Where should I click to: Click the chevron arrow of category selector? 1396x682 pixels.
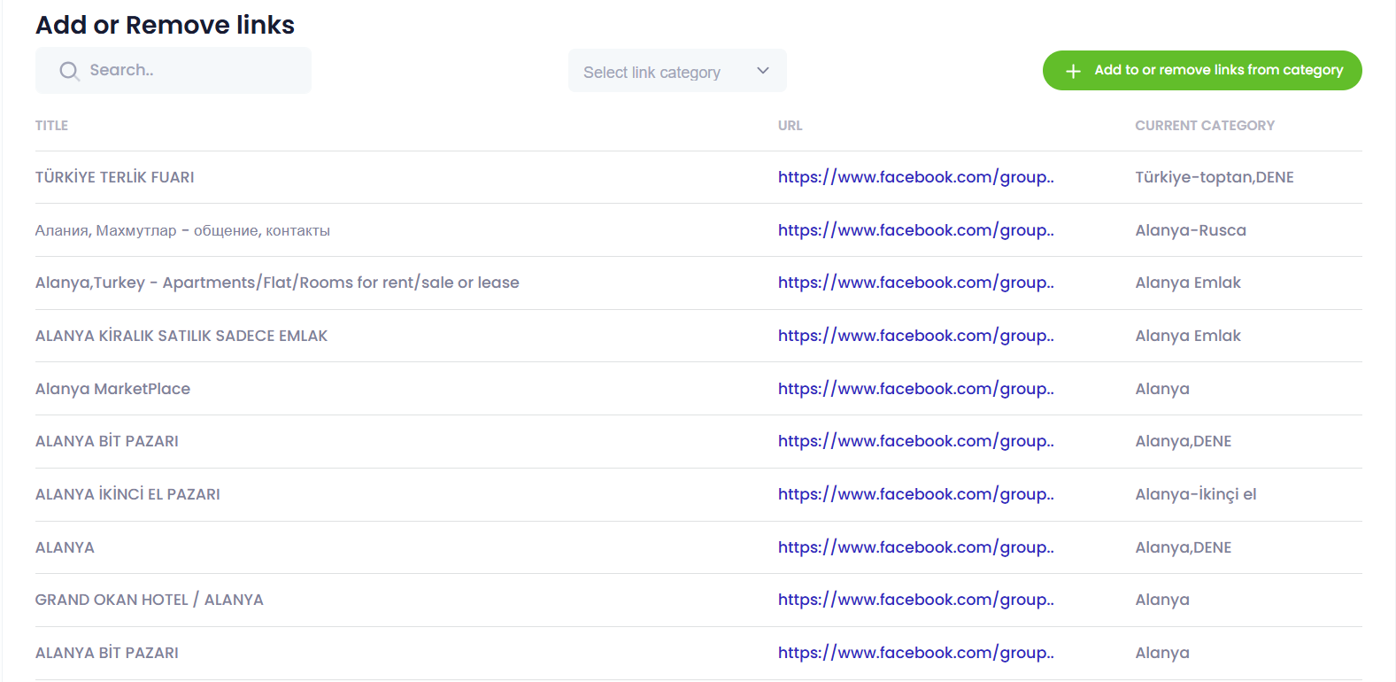762,71
